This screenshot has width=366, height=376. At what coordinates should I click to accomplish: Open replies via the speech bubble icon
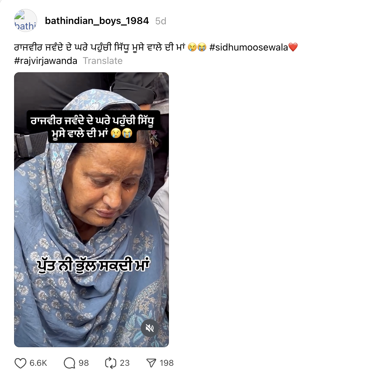69,363
